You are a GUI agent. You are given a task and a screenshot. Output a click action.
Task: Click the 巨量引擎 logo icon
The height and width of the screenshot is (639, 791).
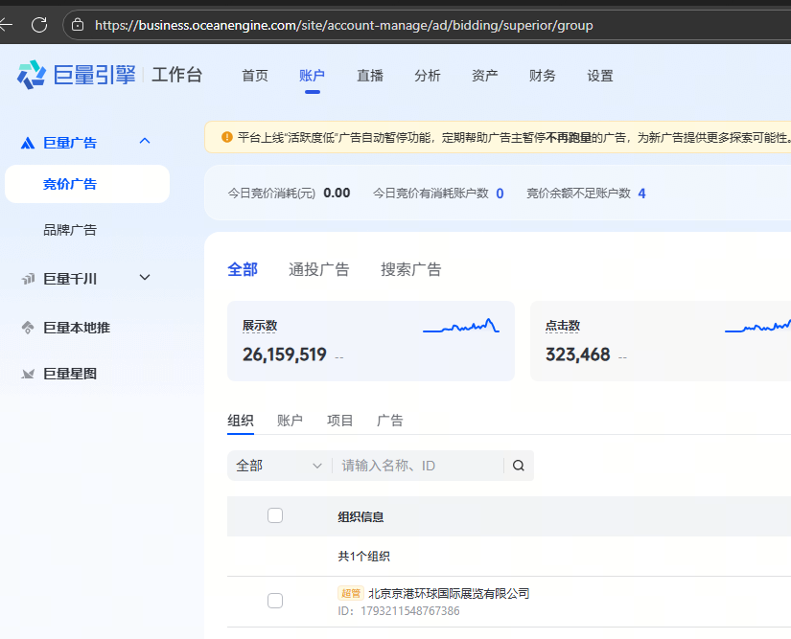[31, 75]
